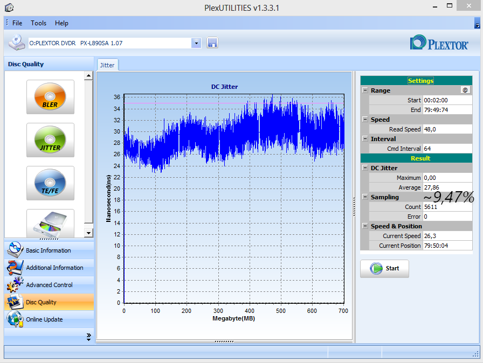The width and height of the screenshot is (483, 363).
Task: Edit the Range End value 79:49:74
Action: pyautogui.click(x=447, y=110)
